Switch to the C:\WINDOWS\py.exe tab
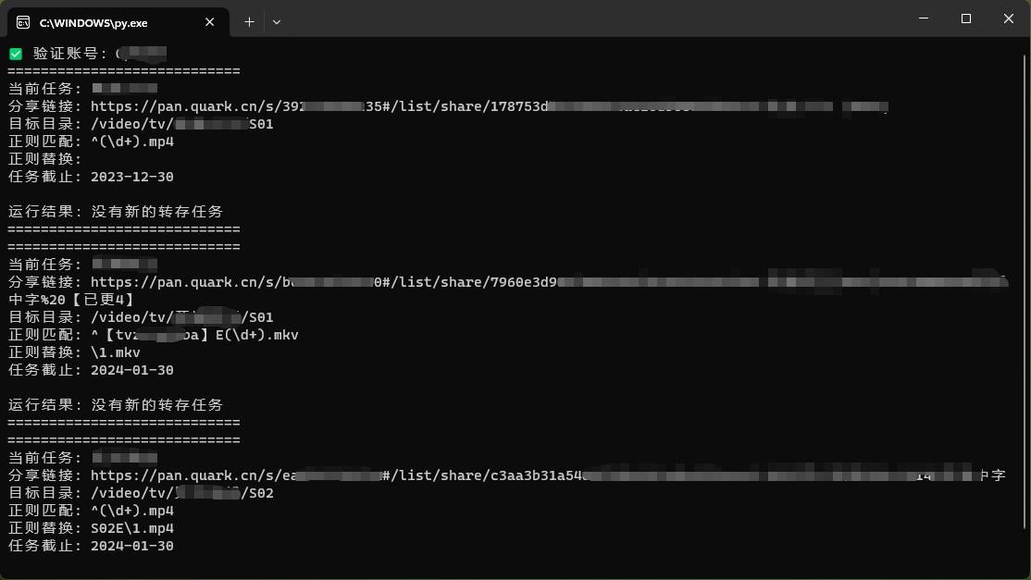This screenshot has width=1031, height=580. pos(111,21)
